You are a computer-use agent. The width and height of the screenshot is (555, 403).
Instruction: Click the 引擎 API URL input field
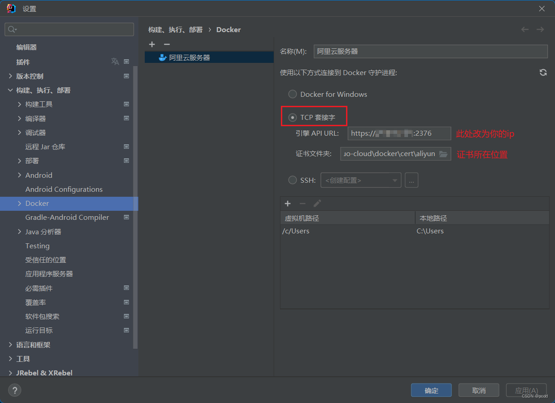399,133
